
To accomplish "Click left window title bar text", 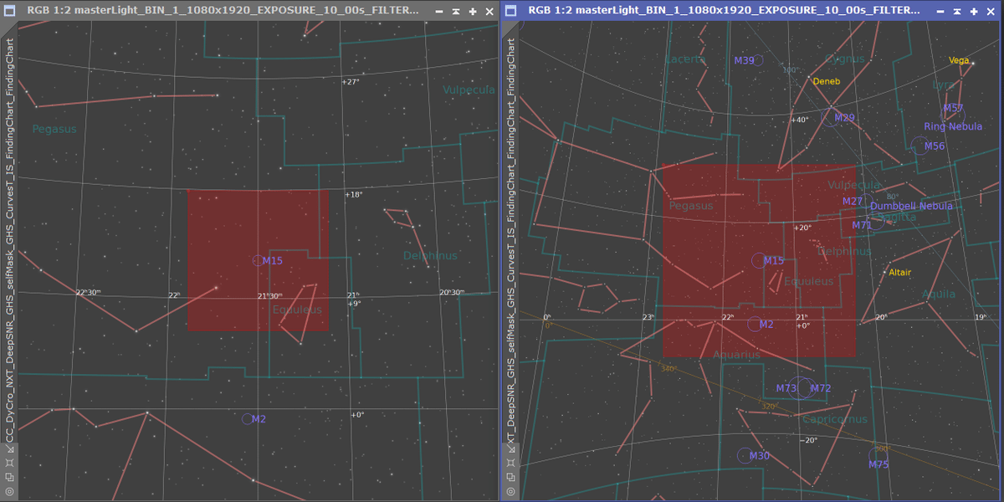I will tap(223, 11).
